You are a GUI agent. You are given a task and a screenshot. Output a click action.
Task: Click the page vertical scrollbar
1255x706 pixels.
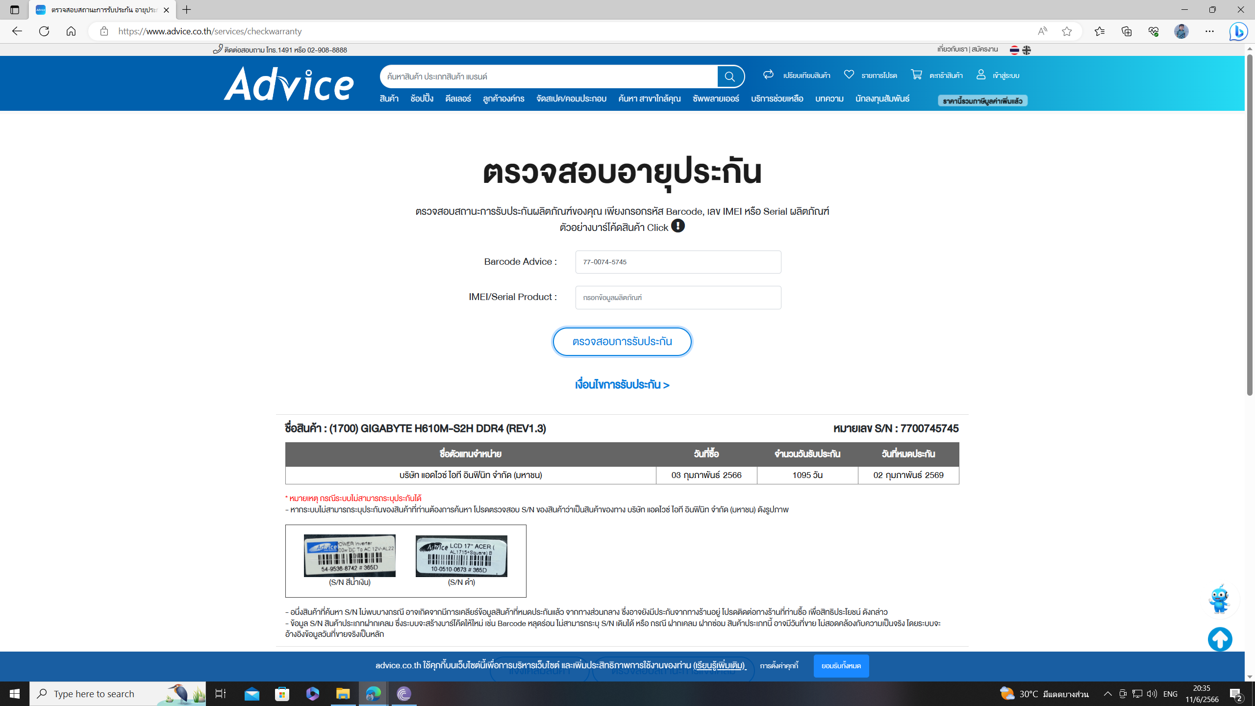coord(1250,226)
